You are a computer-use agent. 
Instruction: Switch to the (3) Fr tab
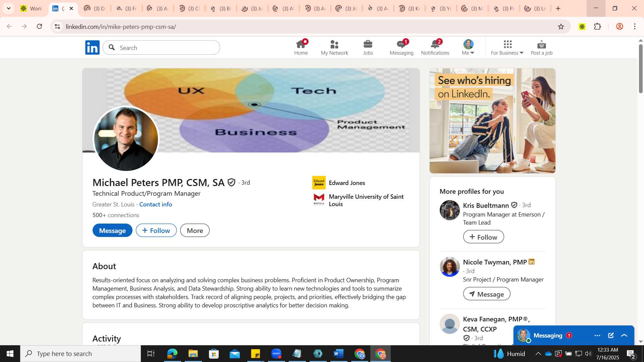click(127, 8)
